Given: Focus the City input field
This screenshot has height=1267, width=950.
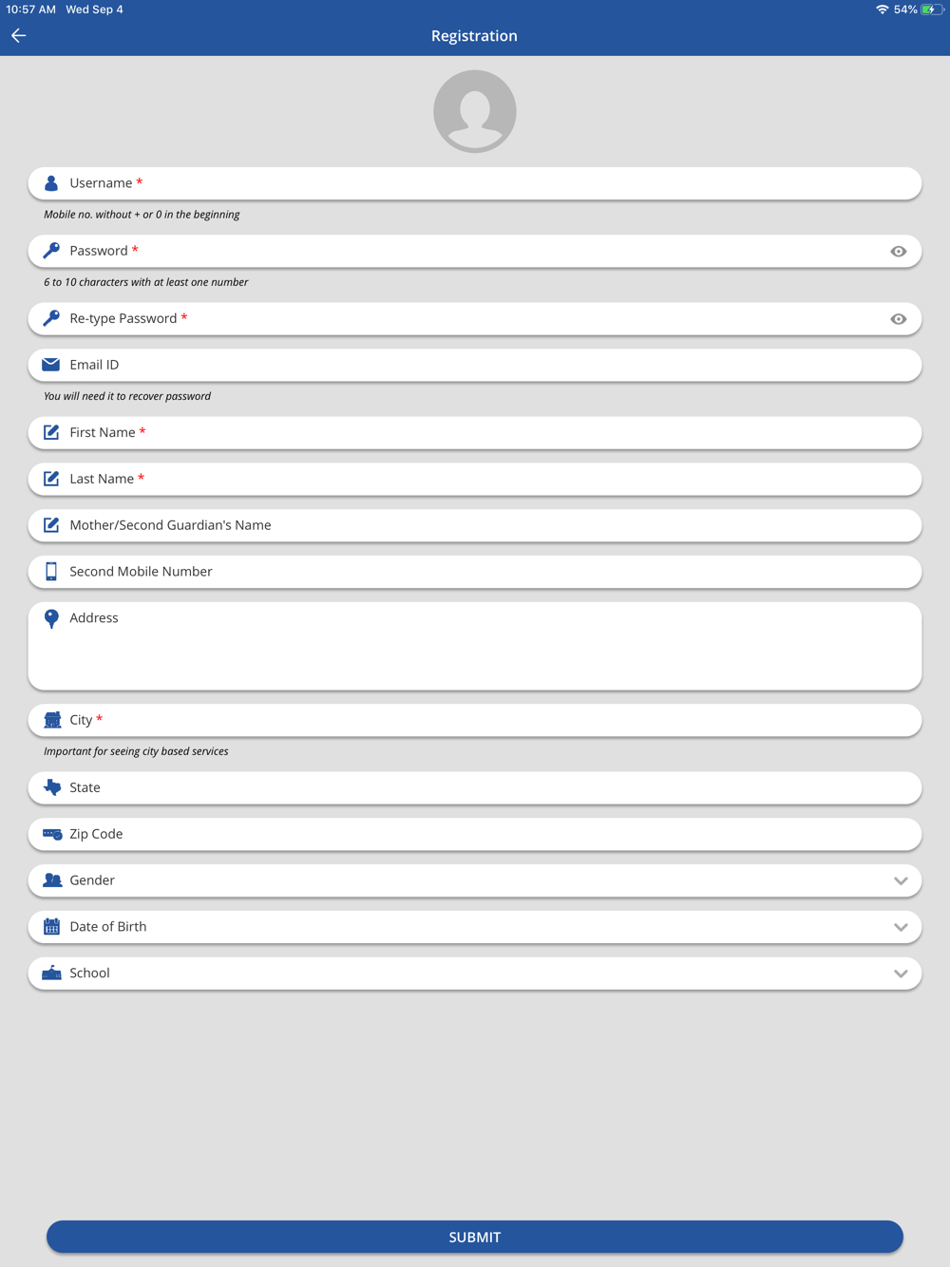Looking at the screenshot, I should (475, 720).
